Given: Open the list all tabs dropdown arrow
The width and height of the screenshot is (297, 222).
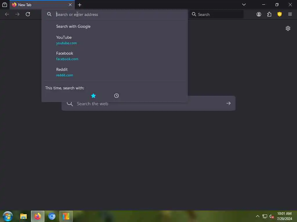Looking at the screenshot, I should click(244, 5).
